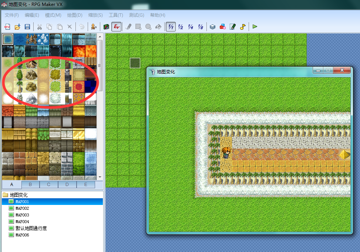Toggle the Ev event mode button
This screenshot has width=360, height=252.
[117, 27]
